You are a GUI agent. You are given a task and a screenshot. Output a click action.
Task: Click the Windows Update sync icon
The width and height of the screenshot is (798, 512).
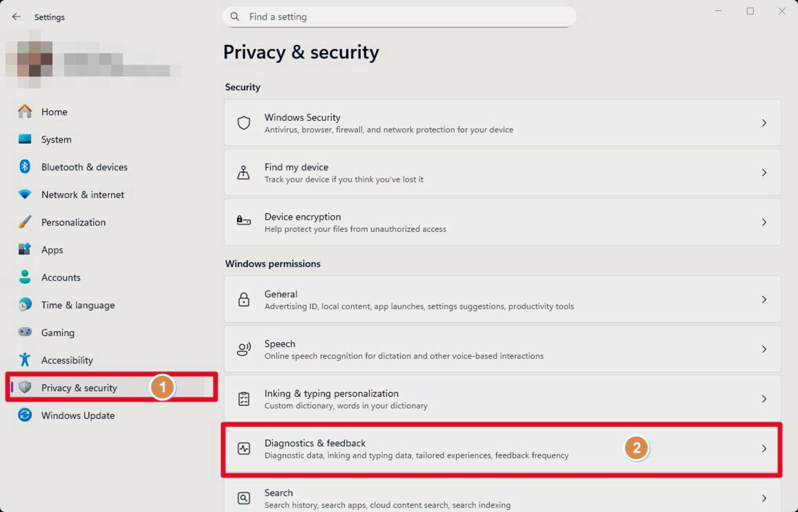point(25,415)
